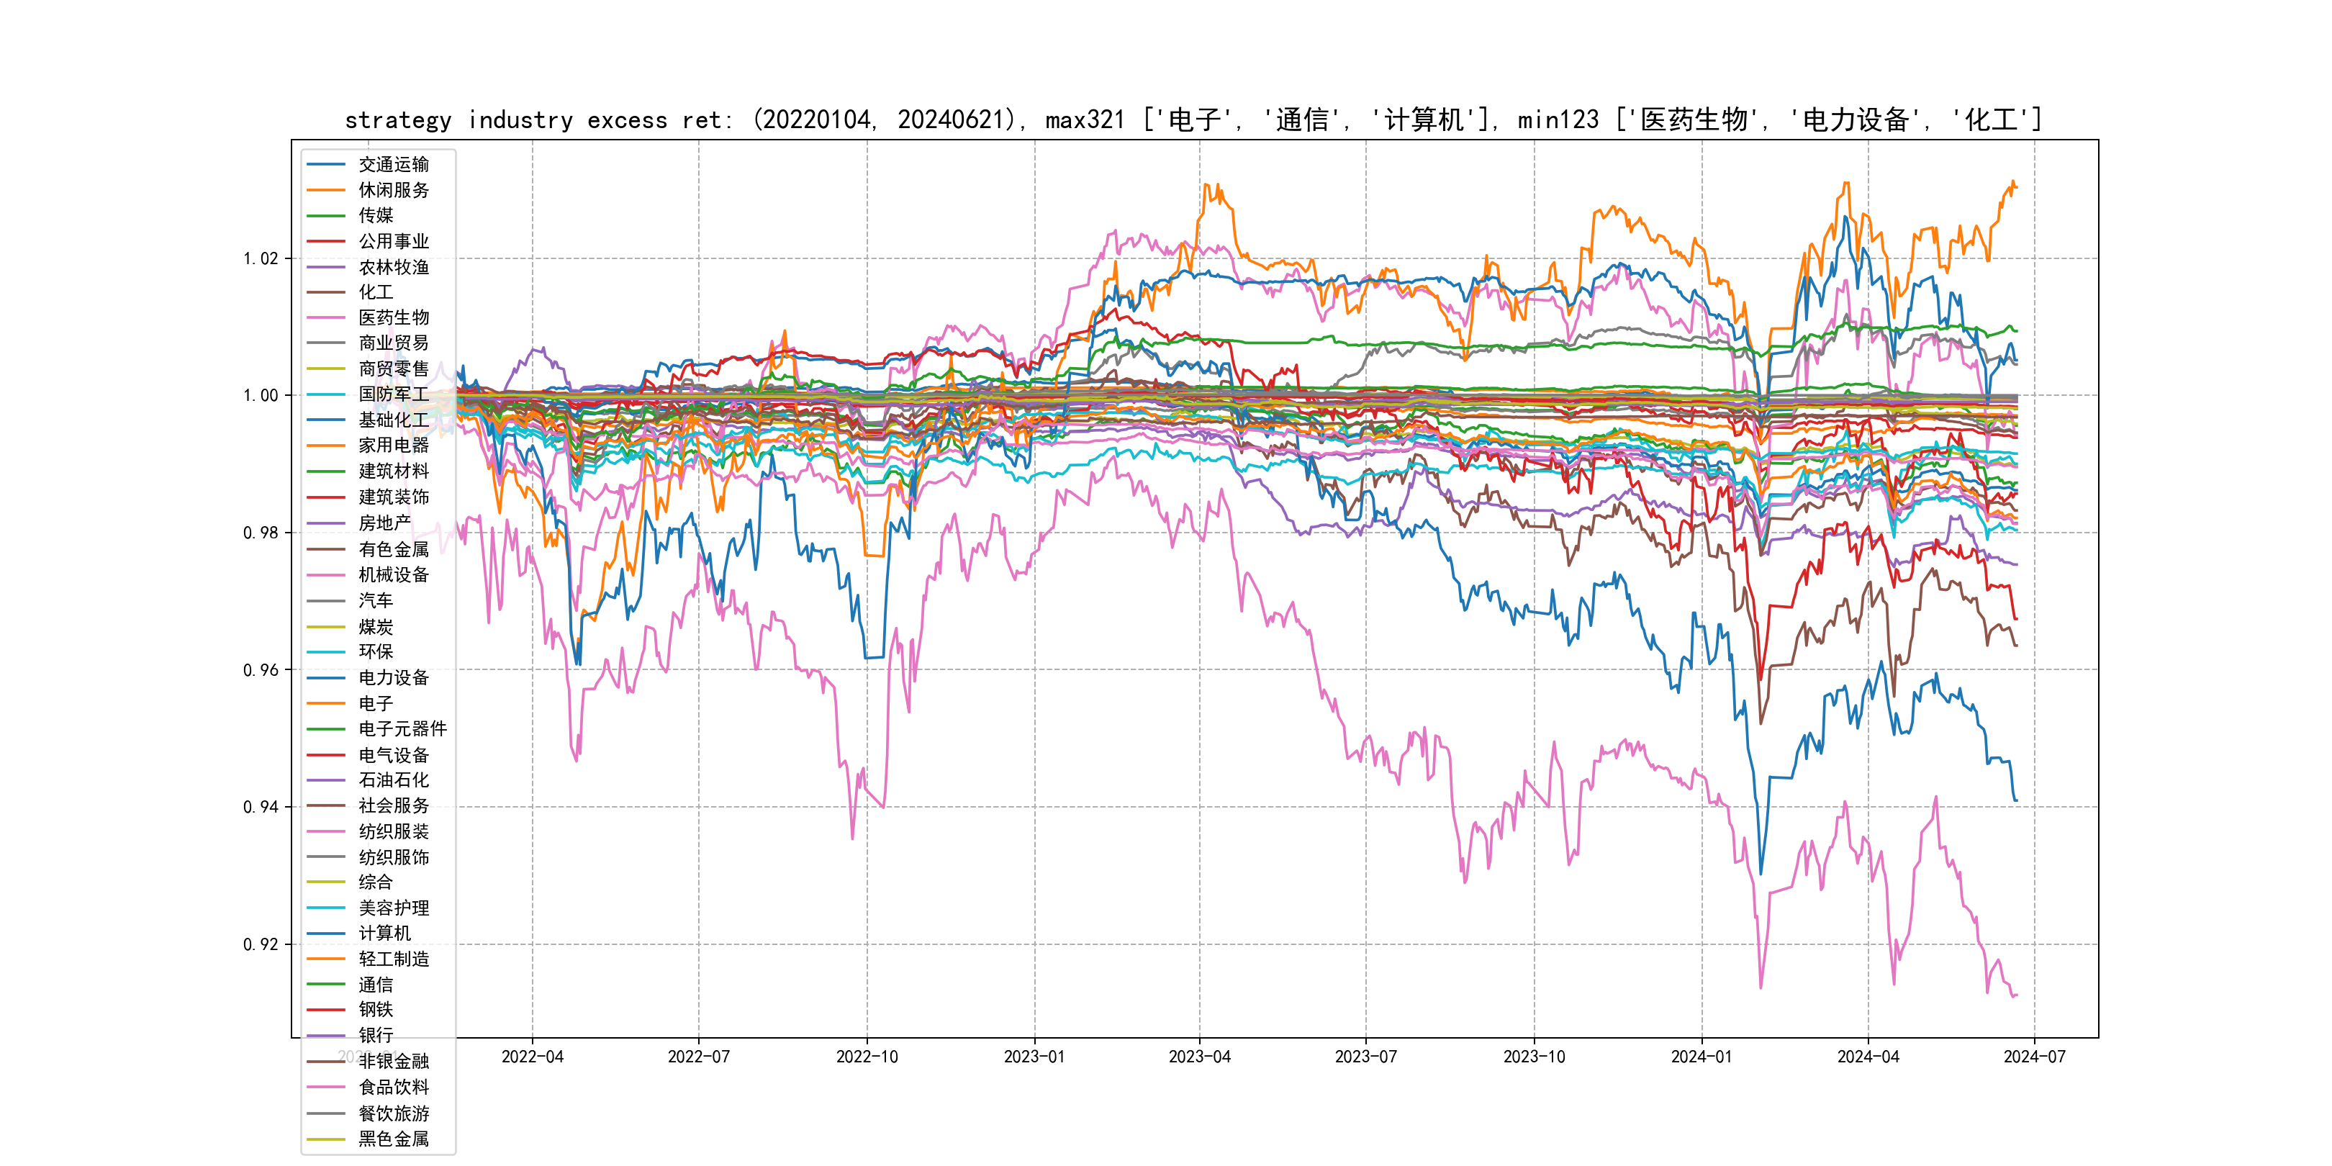Click the 电子 legend entry text
Image resolution: width=2332 pixels, height=1166 pixels.
[x=375, y=703]
